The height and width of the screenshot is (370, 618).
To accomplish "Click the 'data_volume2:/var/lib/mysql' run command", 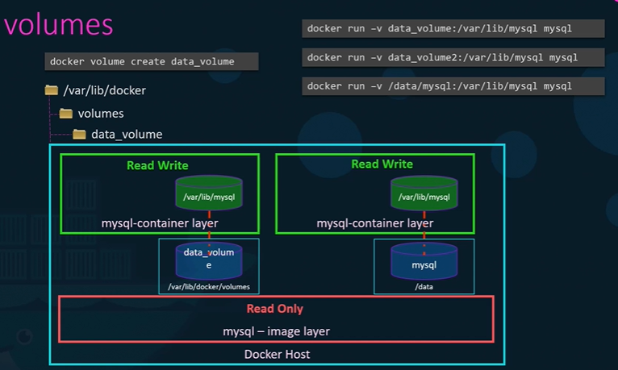I will tap(453, 57).
